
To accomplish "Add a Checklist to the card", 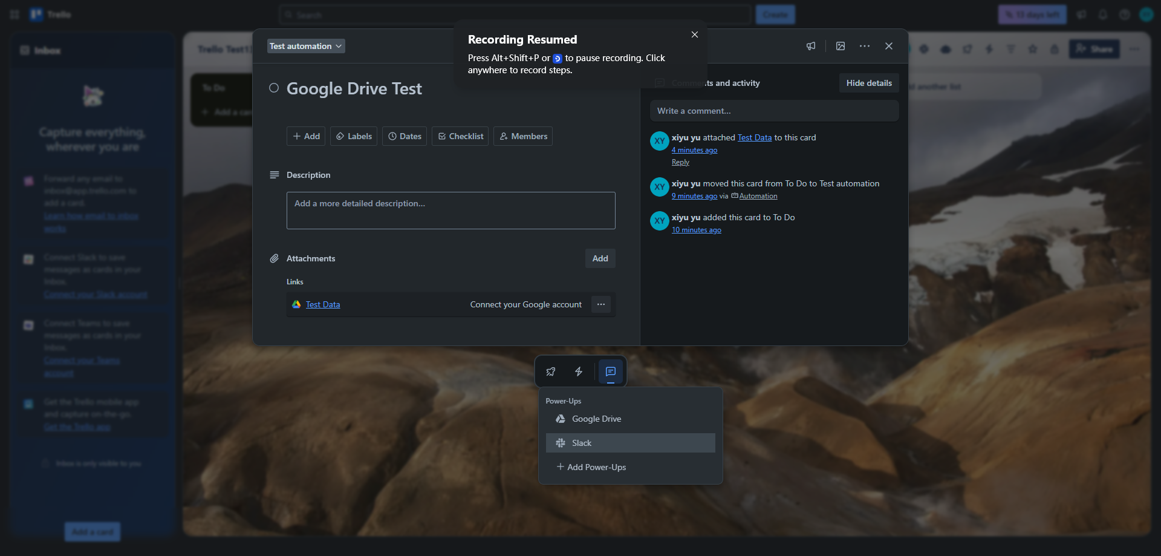I will (460, 136).
